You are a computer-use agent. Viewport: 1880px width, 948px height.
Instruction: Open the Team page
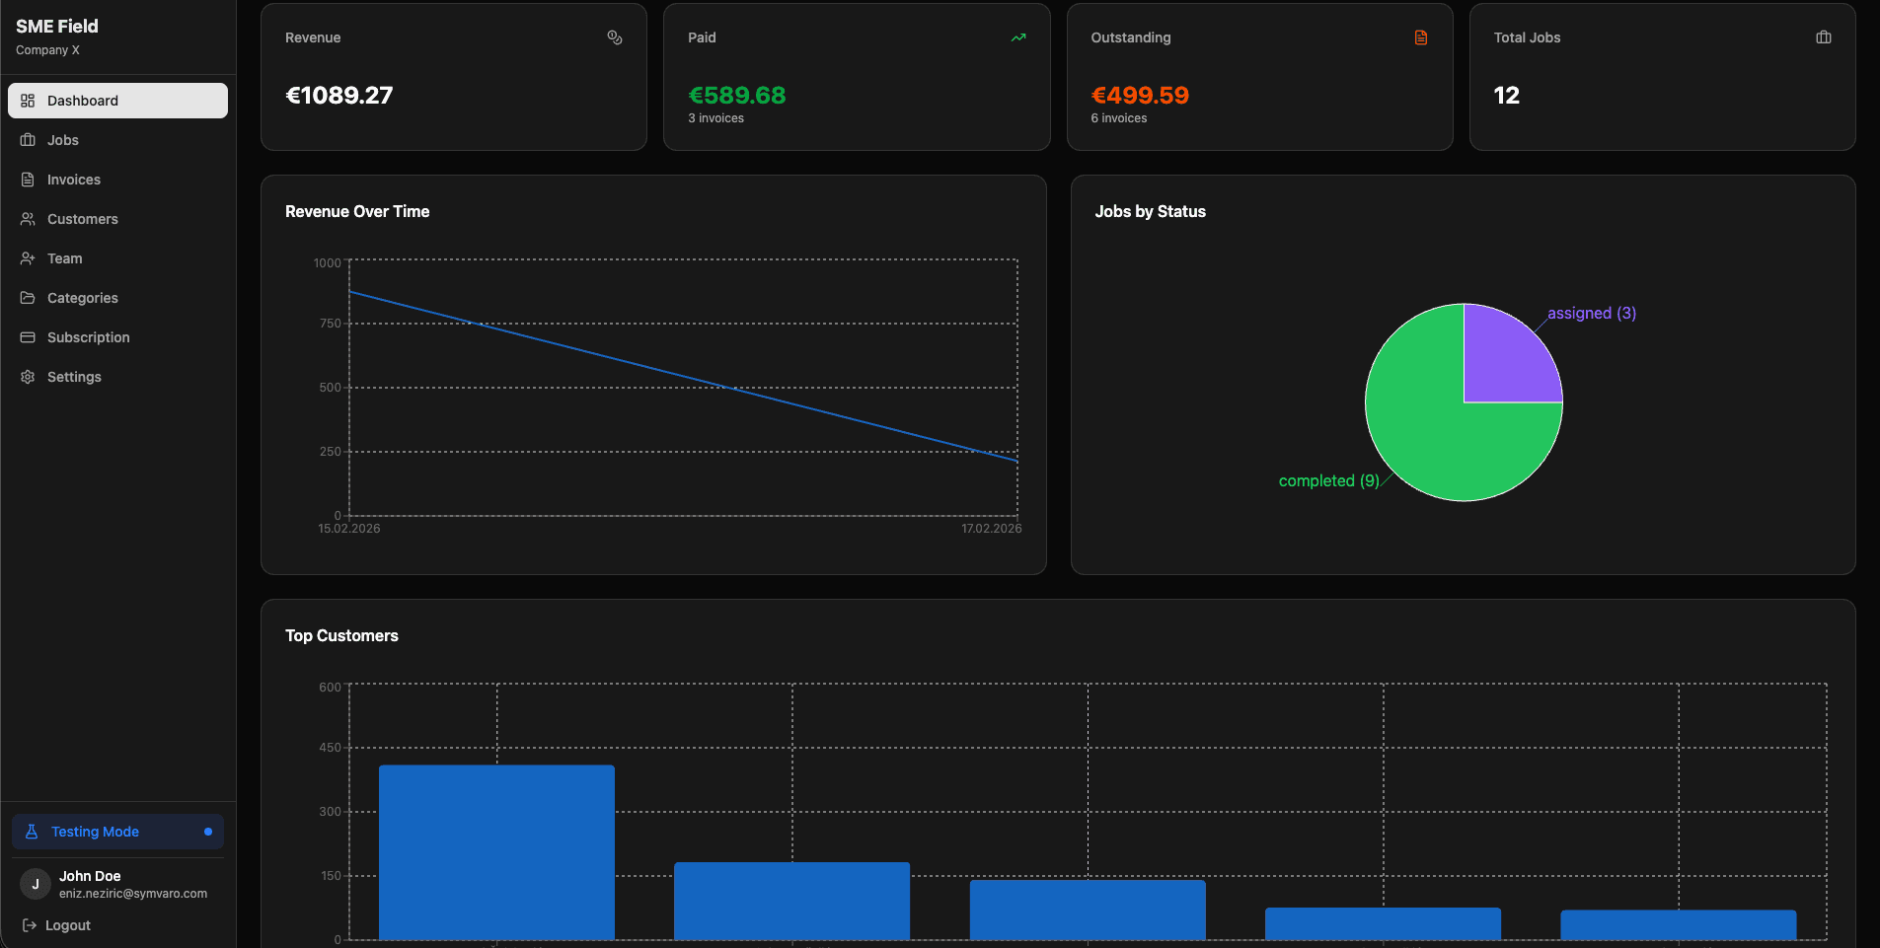63,257
